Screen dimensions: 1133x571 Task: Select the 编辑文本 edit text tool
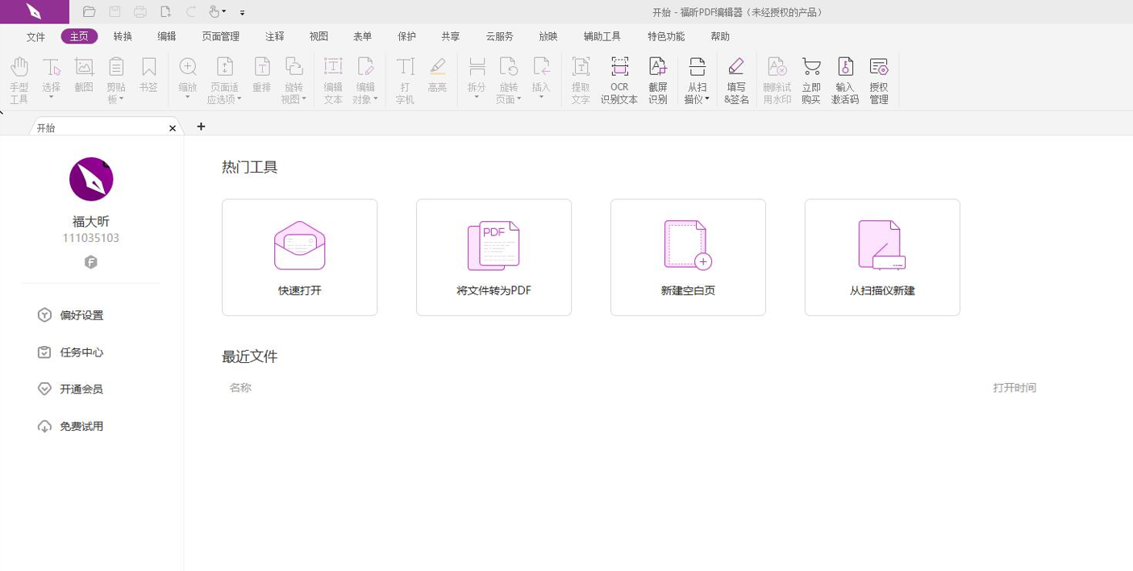coord(332,78)
